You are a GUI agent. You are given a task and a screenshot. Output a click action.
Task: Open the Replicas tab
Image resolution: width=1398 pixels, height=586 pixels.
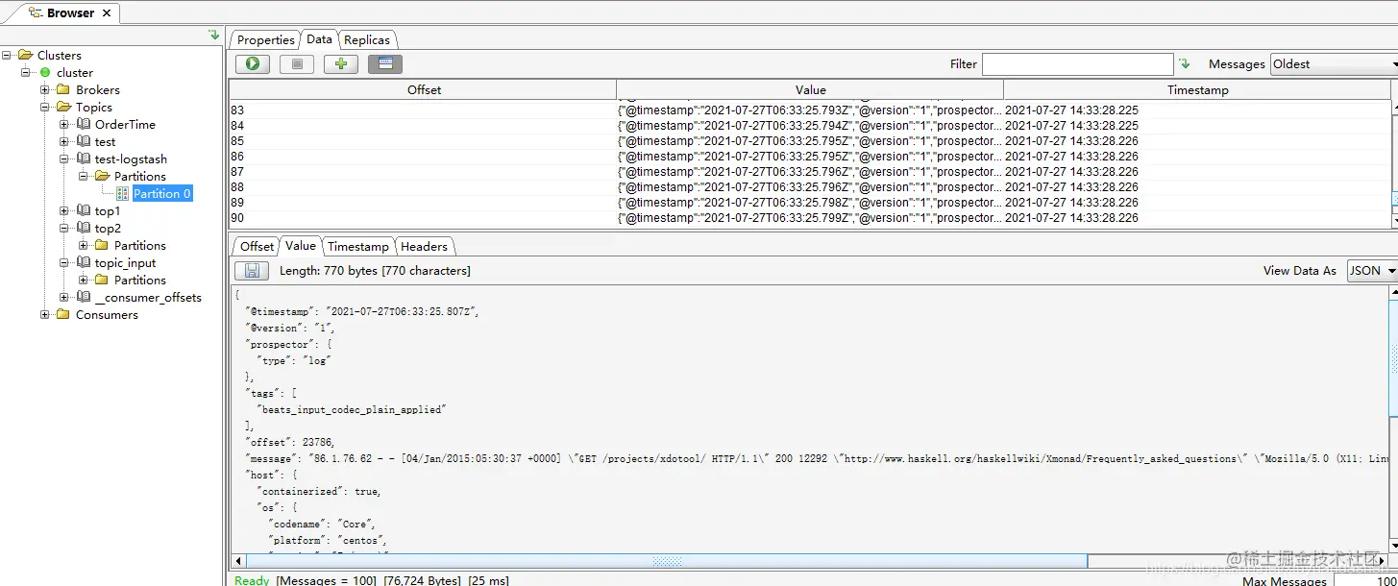[x=367, y=39]
